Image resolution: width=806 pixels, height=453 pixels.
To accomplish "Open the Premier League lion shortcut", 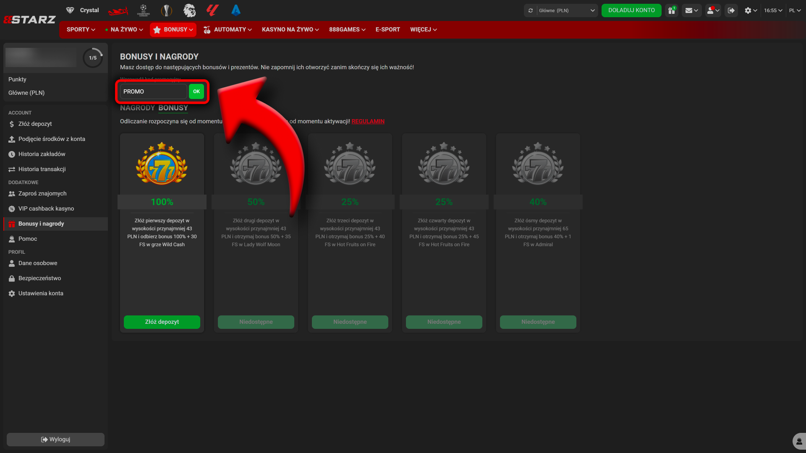I will point(189,10).
